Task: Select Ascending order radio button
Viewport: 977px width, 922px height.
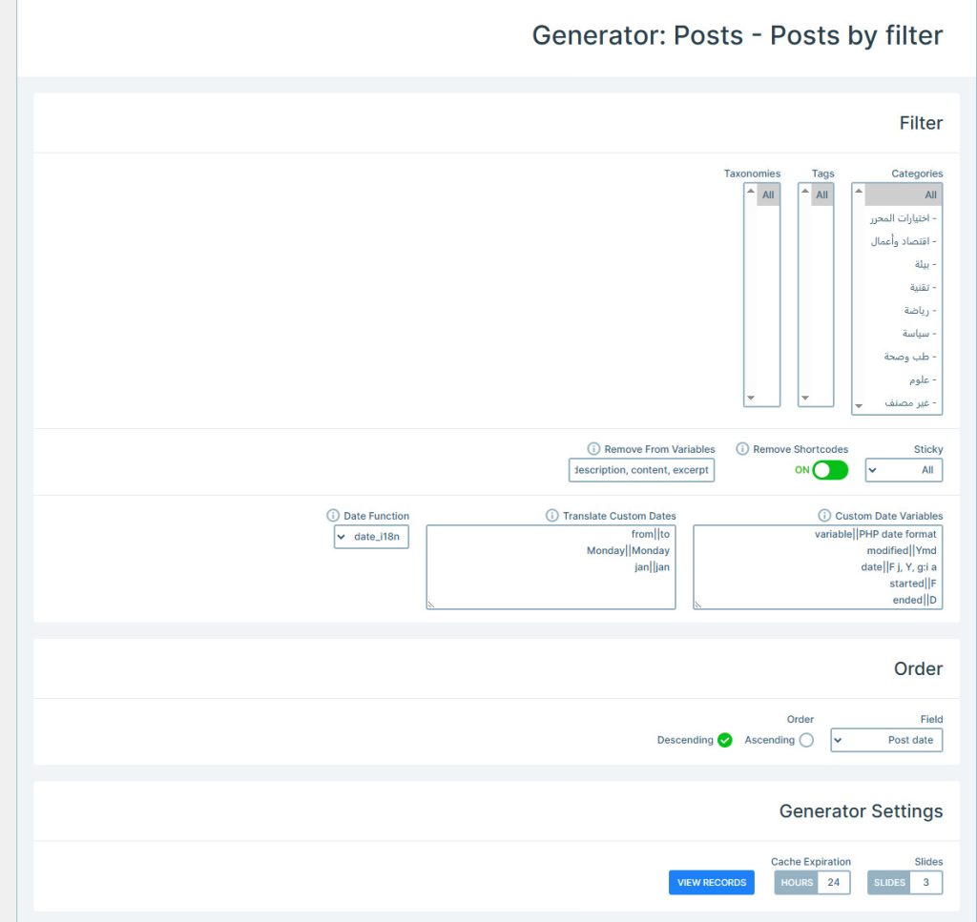Action: pyautogui.click(x=806, y=740)
